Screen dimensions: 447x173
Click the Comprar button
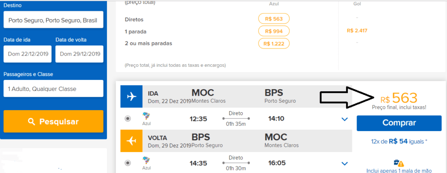tap(399, 123)
